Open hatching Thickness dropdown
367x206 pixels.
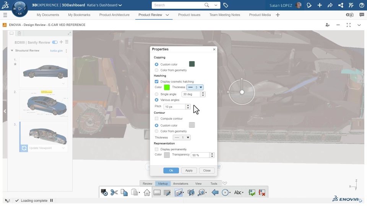tap(195, 87)
